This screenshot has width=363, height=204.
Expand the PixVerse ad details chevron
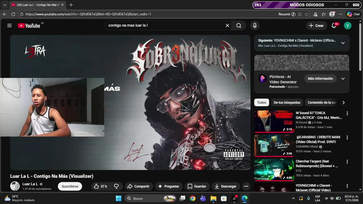click(343, 78)
